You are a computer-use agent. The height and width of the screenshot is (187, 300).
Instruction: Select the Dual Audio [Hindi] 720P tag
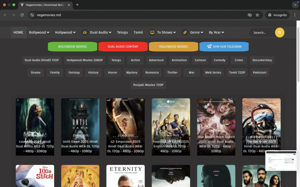click(x=42, y=60)
